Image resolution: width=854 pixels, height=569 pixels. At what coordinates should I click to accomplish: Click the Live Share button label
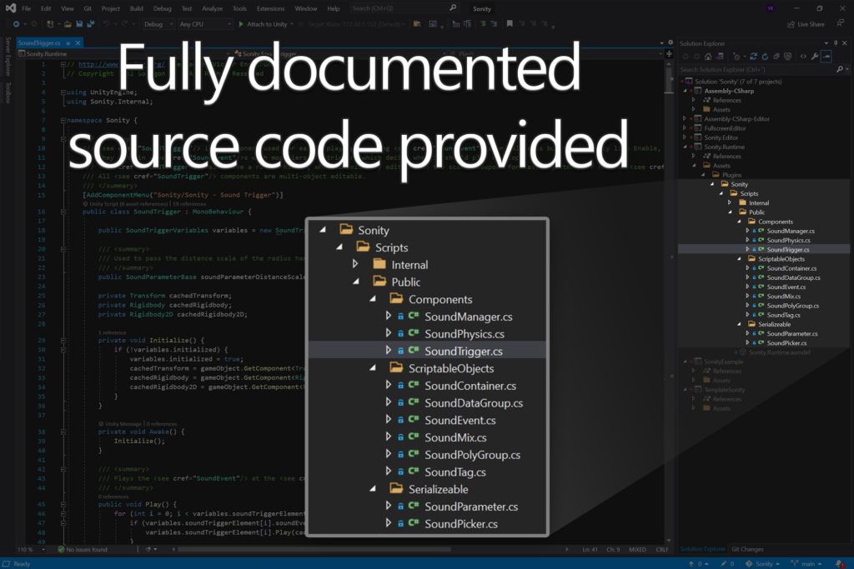[811, 24]
